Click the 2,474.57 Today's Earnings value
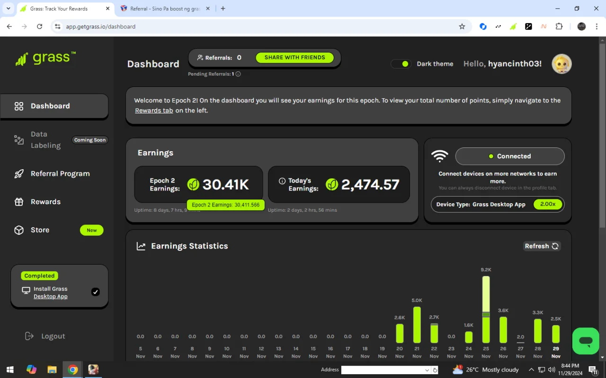Screen dimensions: 606x378 click(370, 184)
